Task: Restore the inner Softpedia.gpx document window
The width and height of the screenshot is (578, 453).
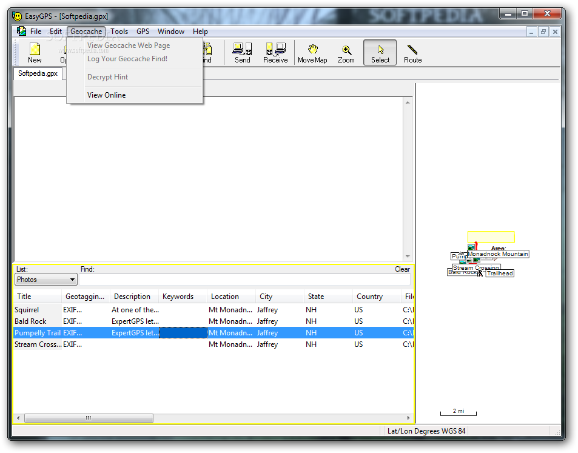Action: click(543, 32)
